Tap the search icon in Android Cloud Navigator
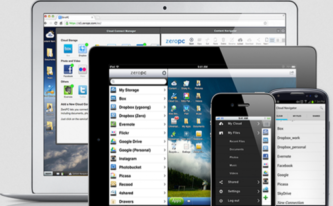The image size is (333, 206). coord(321,108)
